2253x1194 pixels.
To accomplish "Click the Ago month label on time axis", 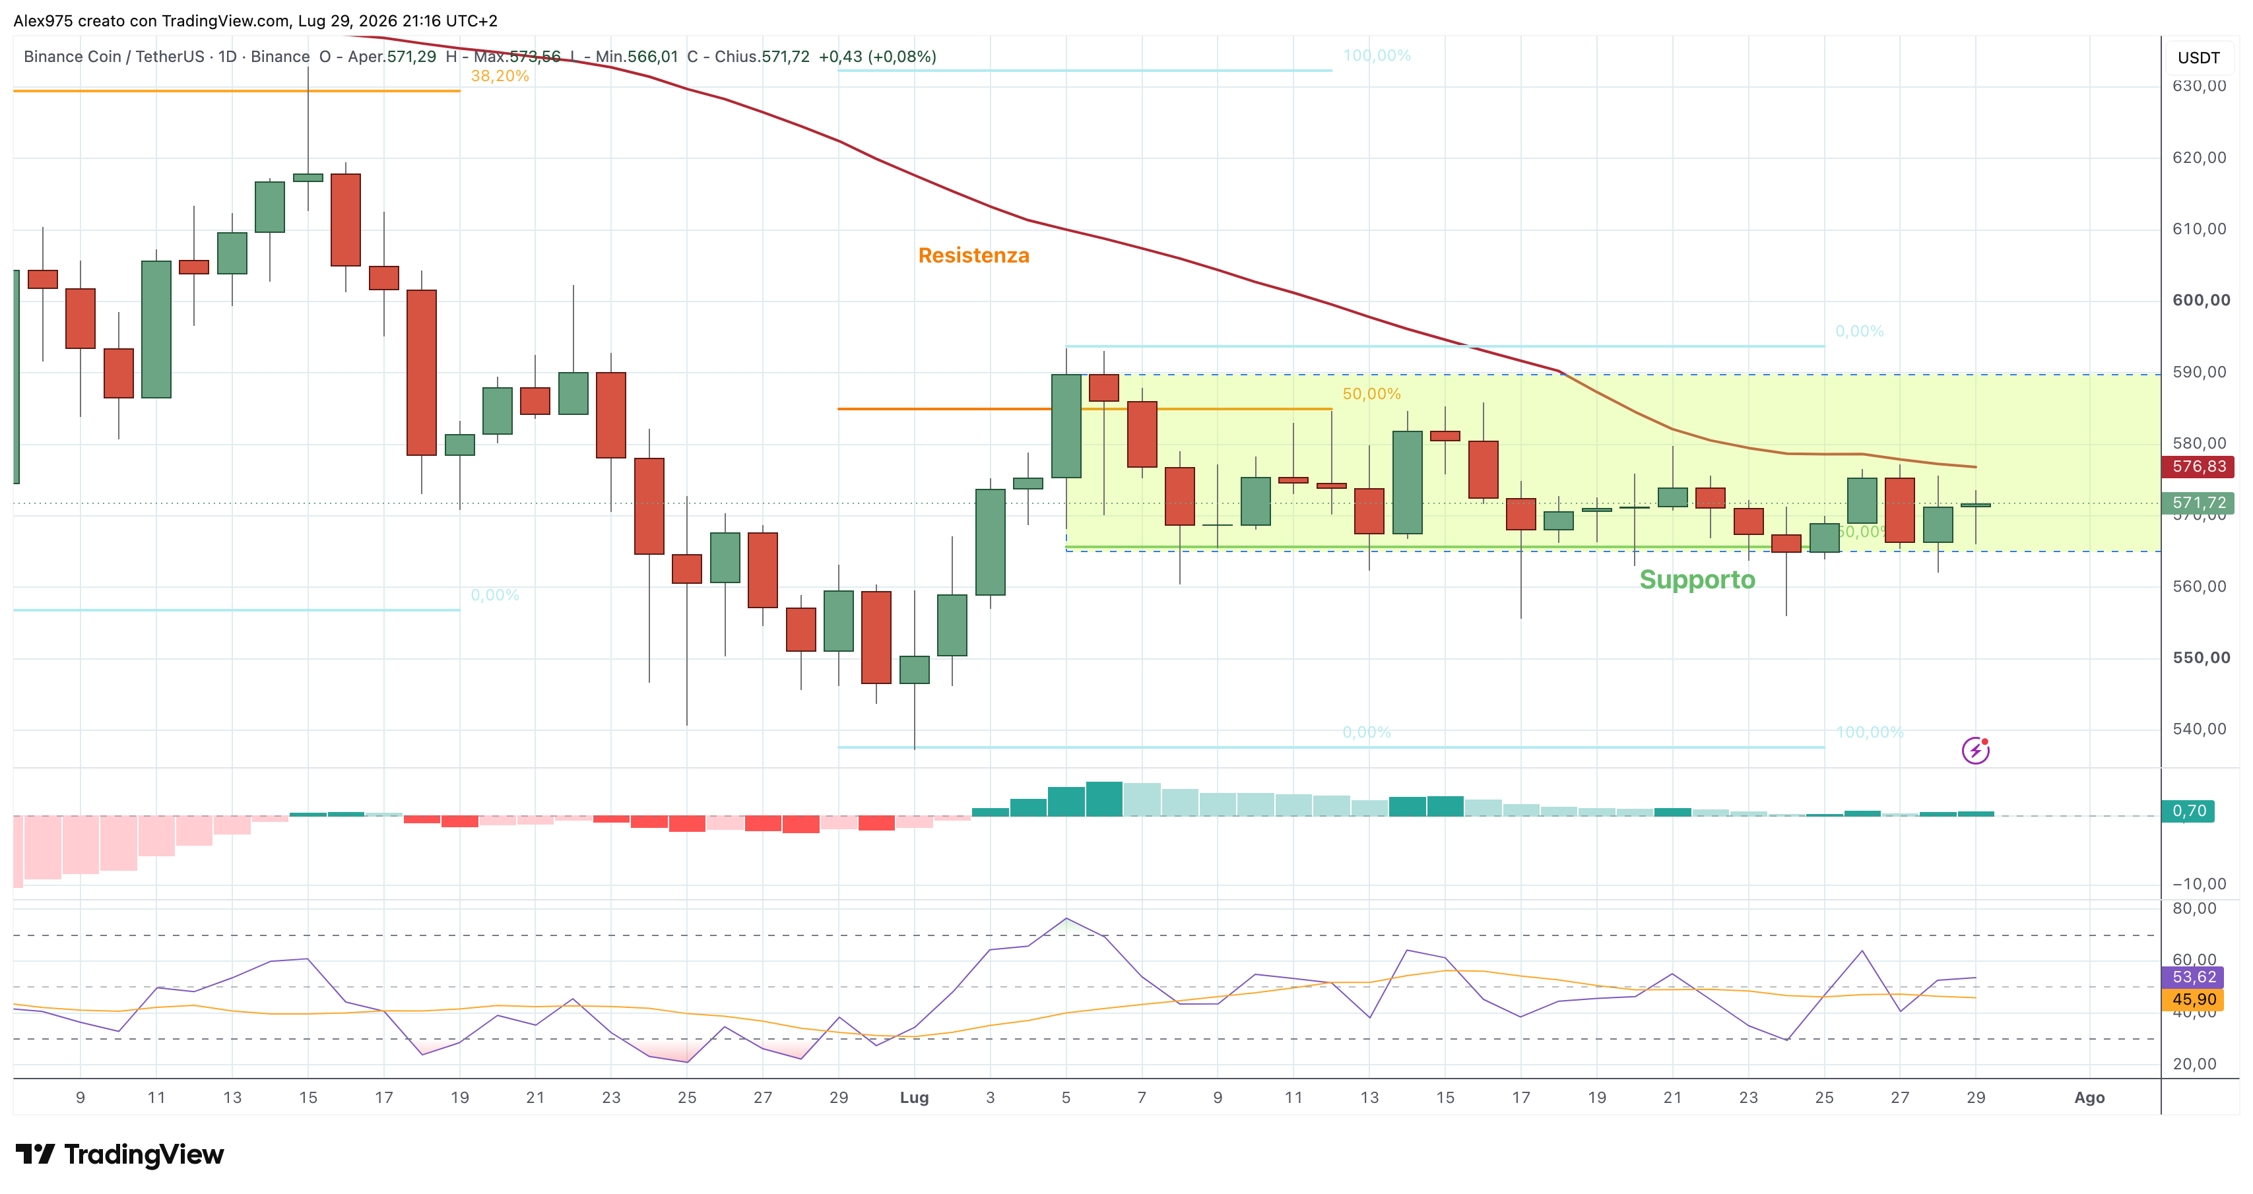I will click(2089, 1097).
